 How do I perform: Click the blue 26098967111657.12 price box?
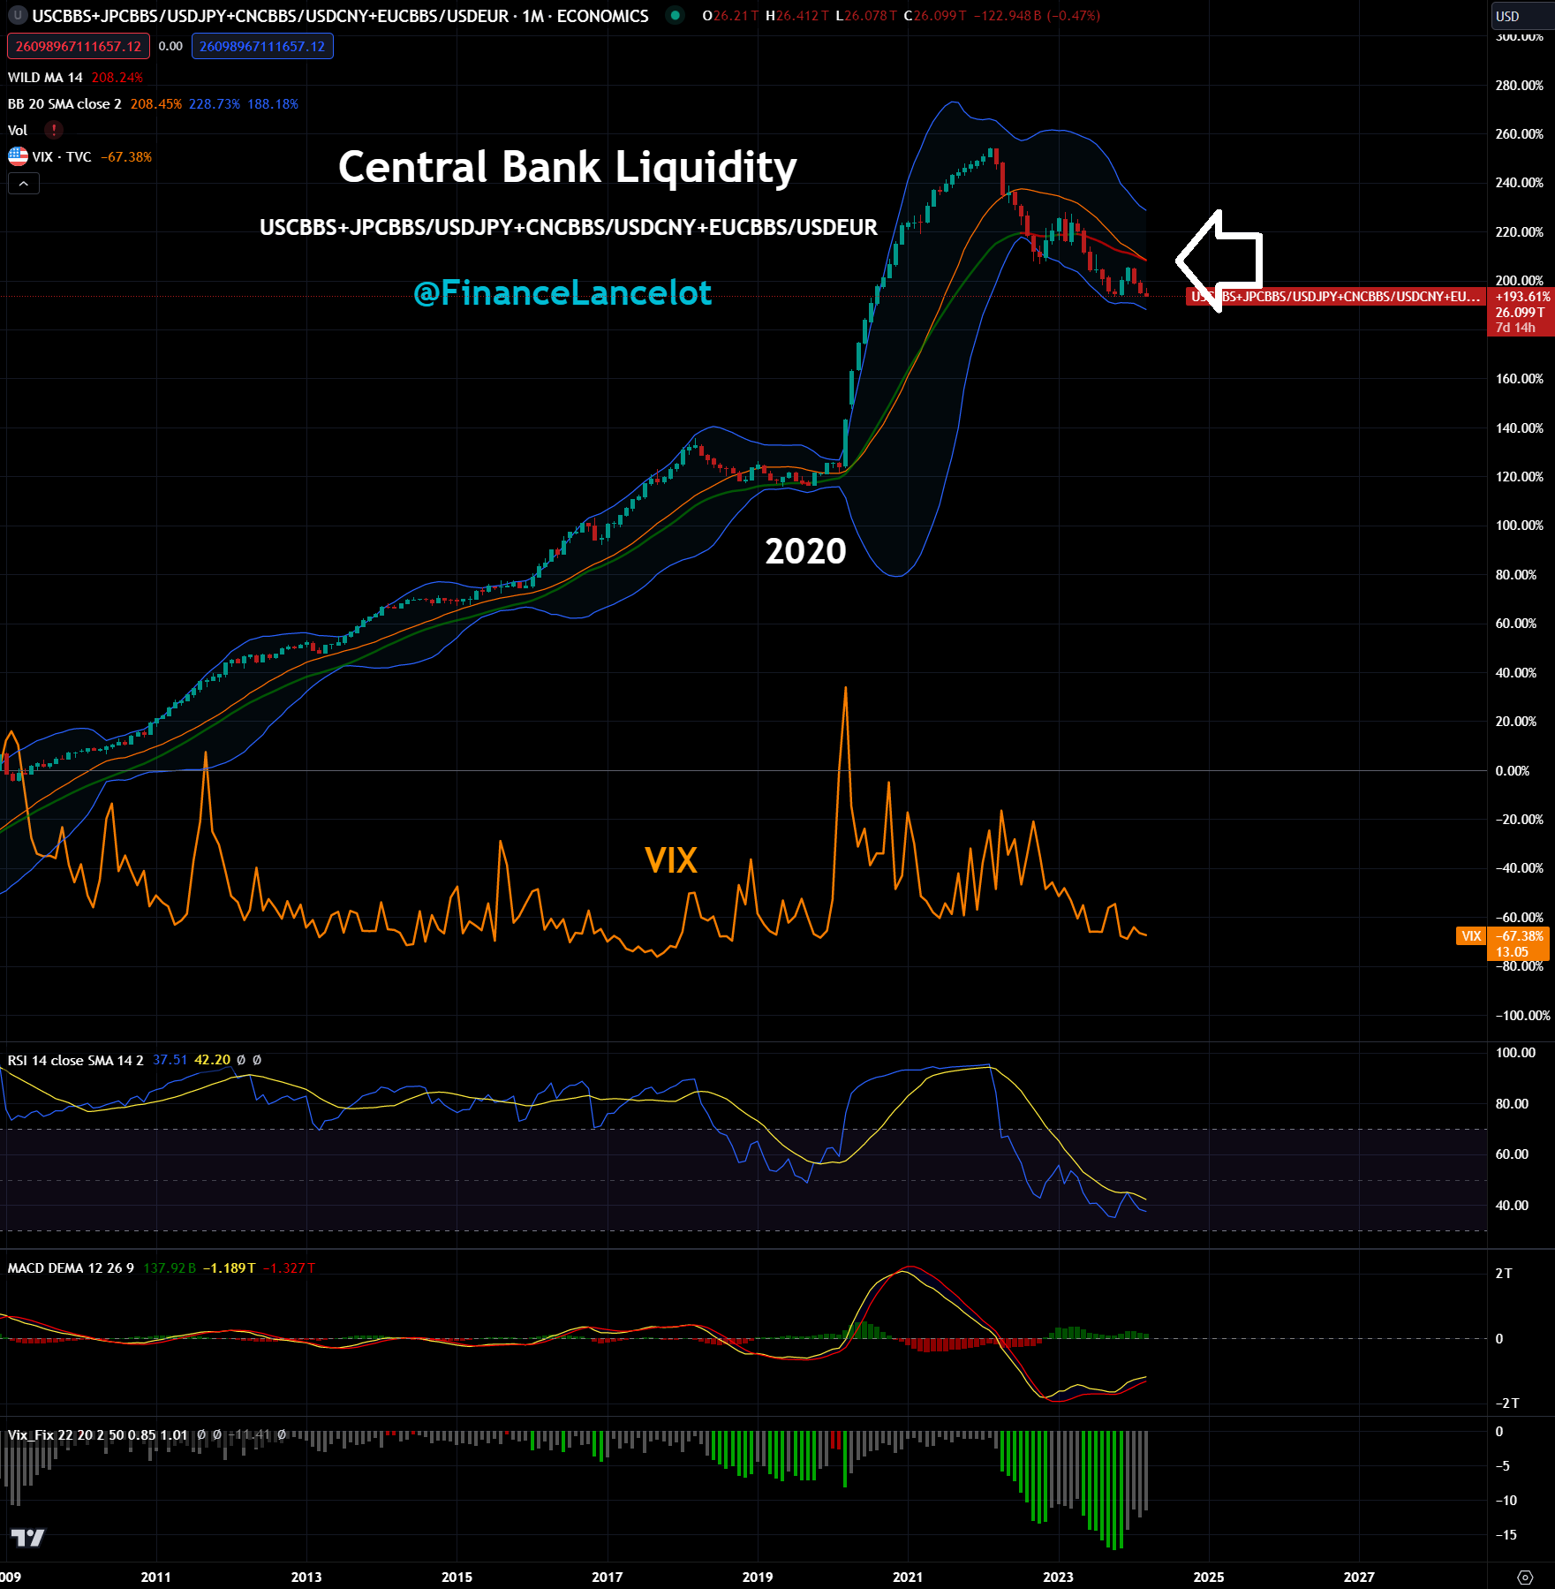262,46
